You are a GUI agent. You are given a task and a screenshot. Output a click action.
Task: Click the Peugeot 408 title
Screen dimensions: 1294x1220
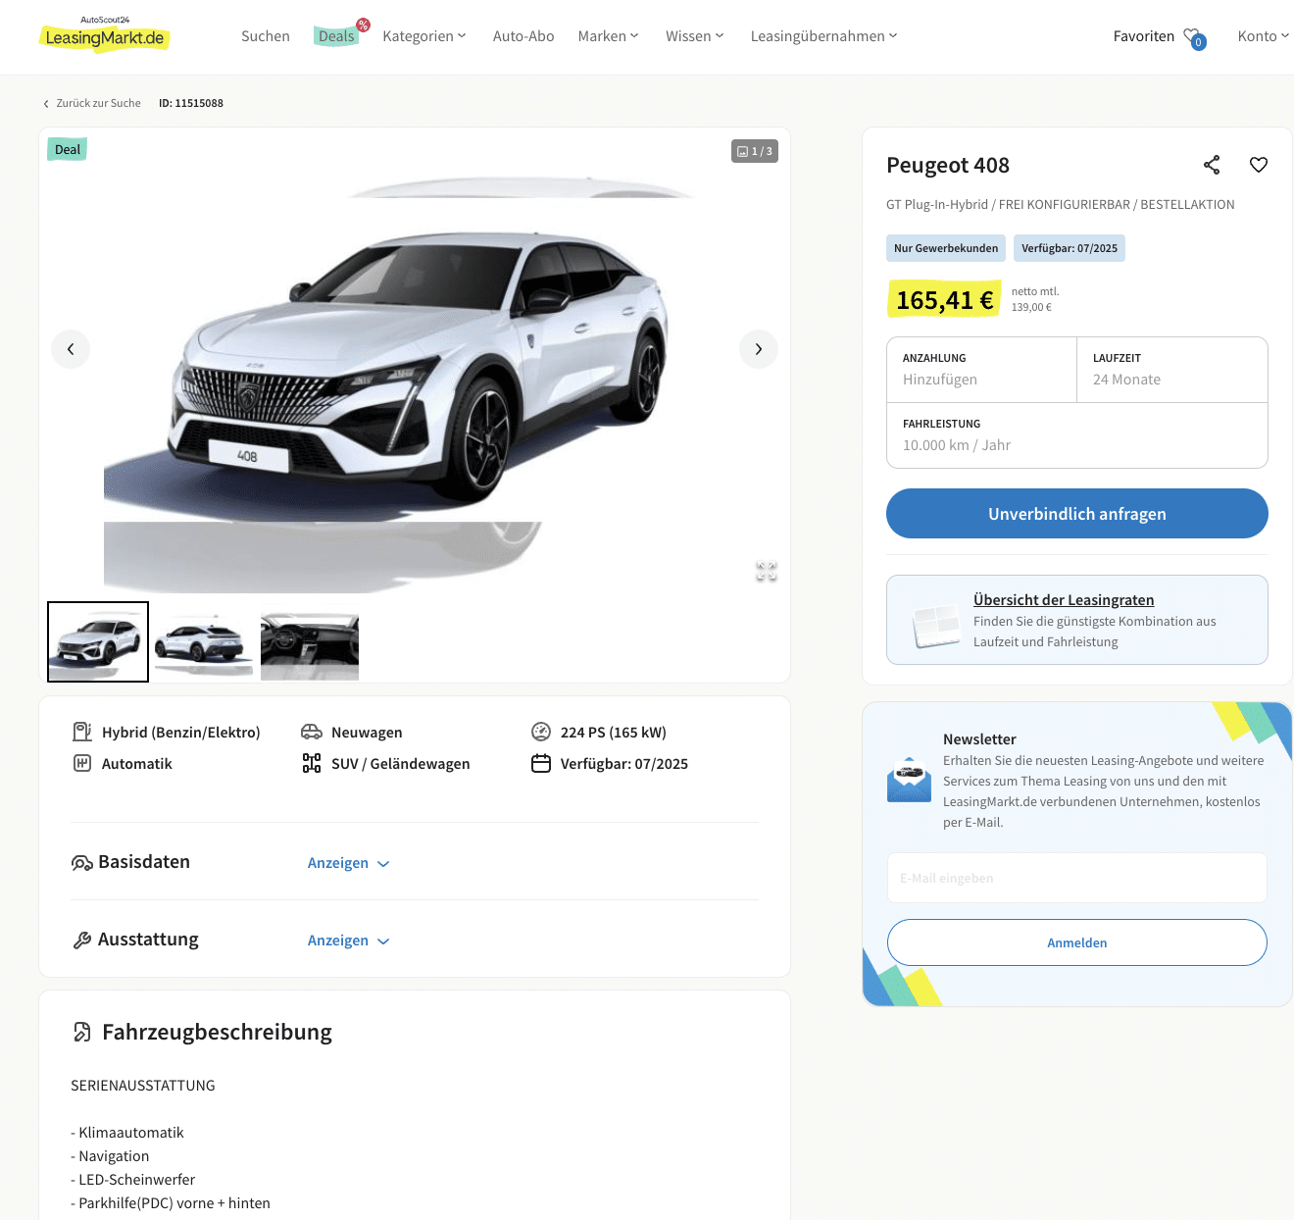(948, 165)
